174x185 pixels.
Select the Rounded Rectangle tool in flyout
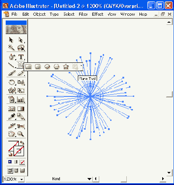[38, 67]
